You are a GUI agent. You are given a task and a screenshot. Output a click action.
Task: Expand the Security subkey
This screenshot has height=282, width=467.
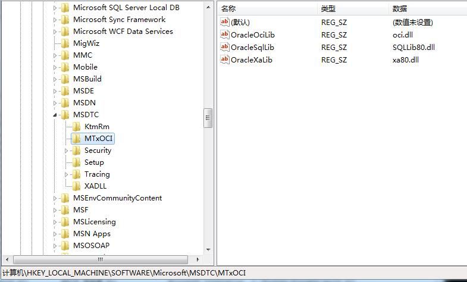point(67,151)
